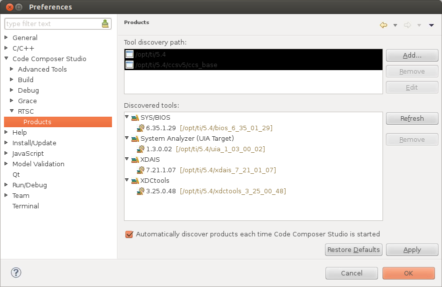Click the Add... button

(x=412, y=56)
